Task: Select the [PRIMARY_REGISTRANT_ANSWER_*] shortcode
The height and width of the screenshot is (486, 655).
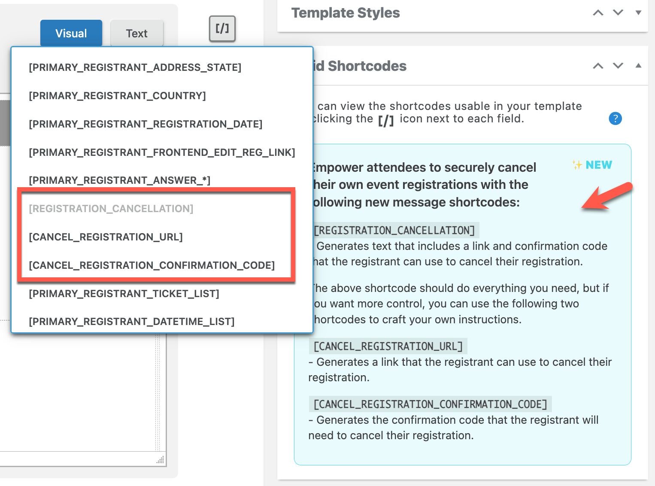Action: click(x=119, y=180)
